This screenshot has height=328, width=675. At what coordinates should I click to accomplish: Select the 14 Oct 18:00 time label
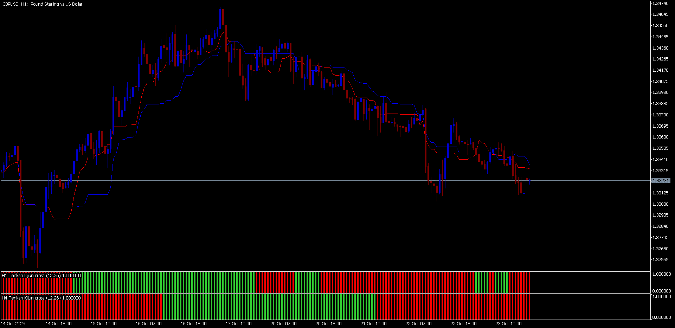(59, 324)
